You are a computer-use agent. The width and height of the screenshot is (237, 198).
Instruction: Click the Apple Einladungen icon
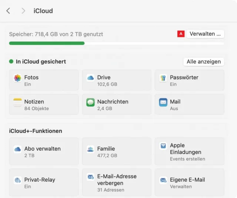point(163,146)
